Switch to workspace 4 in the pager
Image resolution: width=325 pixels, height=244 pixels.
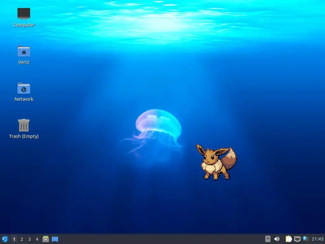37,239
